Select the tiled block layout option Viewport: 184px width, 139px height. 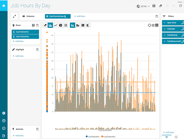coord(83,25)
